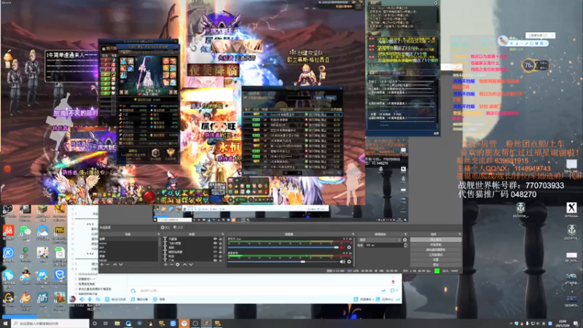583x328 pixels.
Task: Mute the second audio mixer track speaker
Action: pyautogui.click(x=343, y=262)
